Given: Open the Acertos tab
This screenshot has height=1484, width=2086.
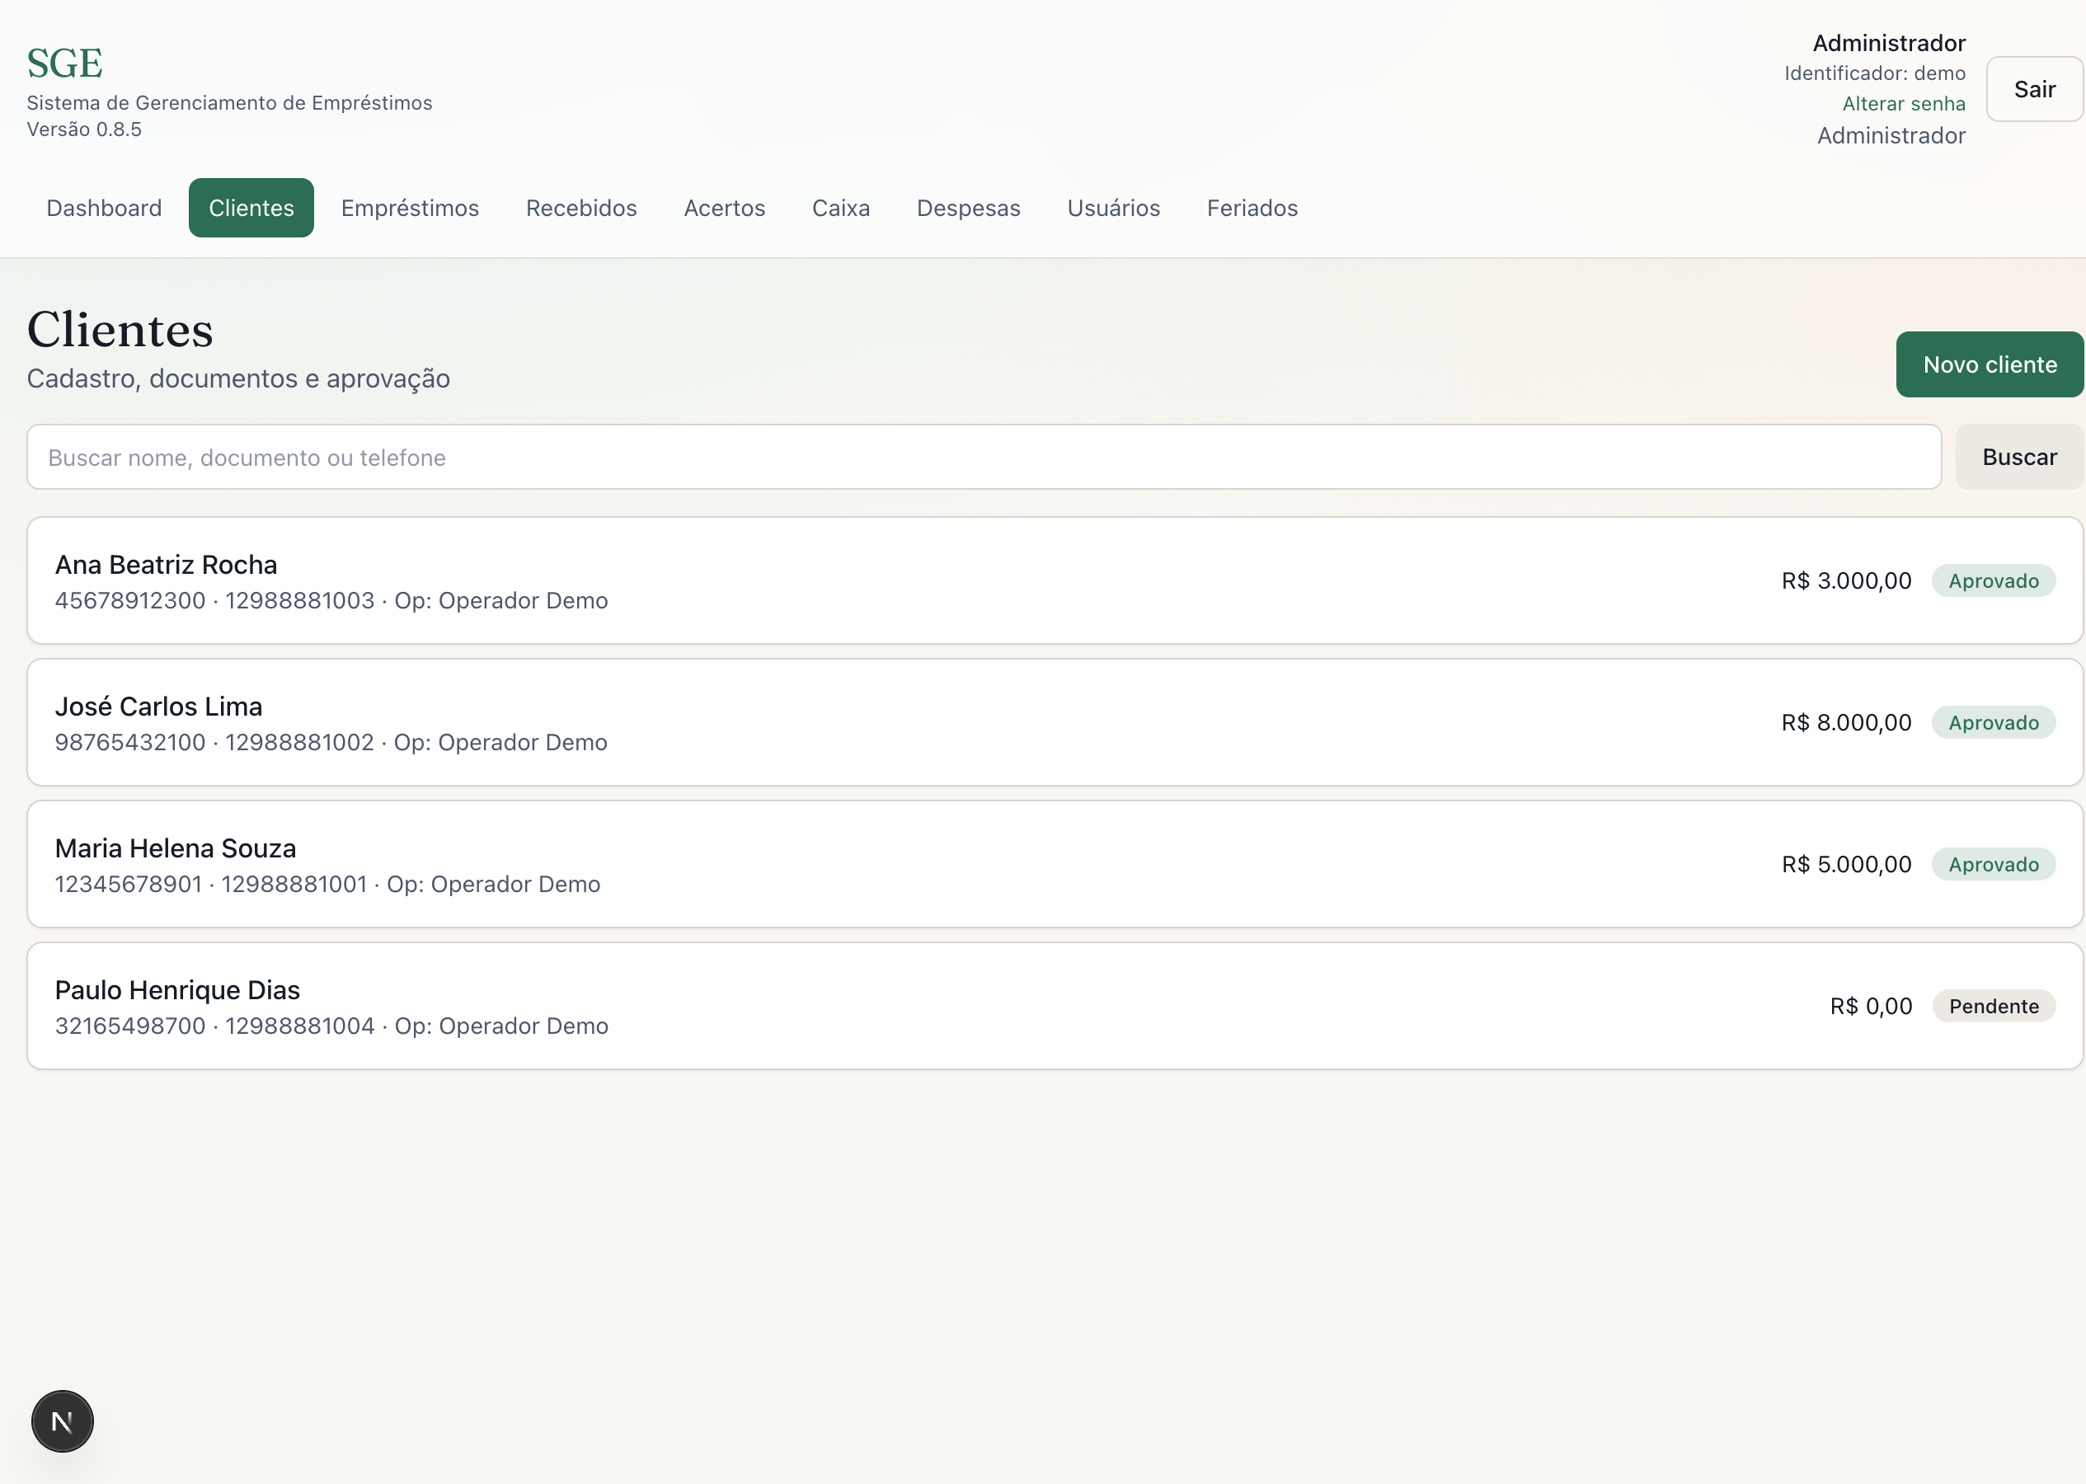Looking at the screenshot, I should click(725, 208).
